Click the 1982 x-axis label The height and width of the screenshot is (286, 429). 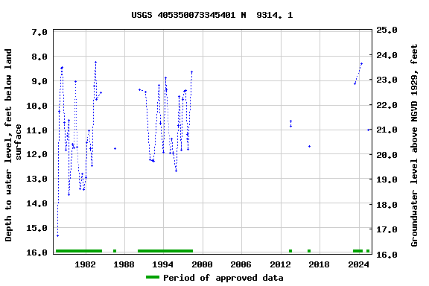coord(86,264)
